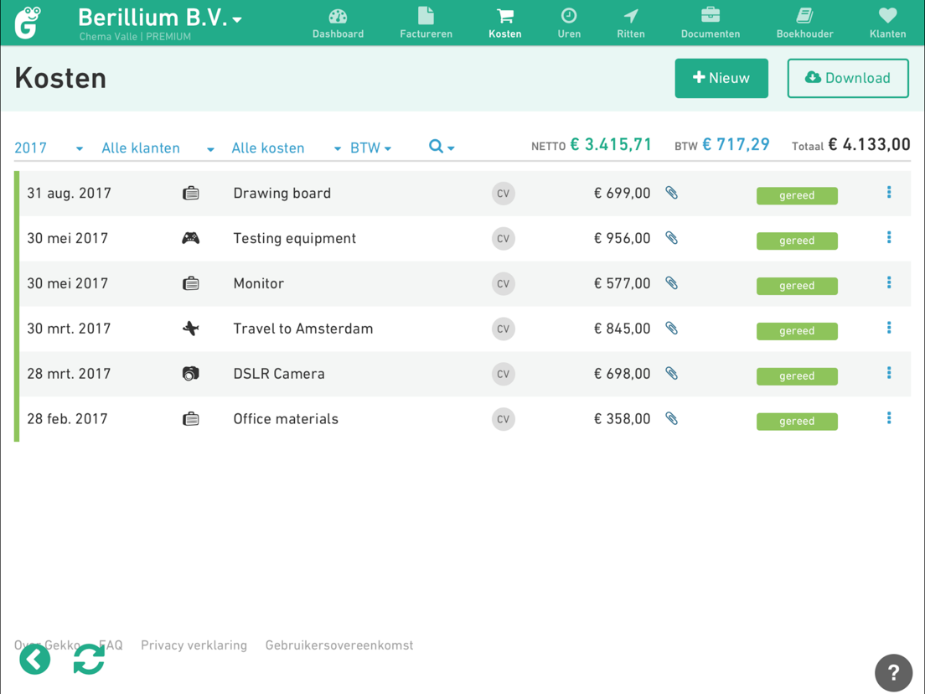Click gereed status badge for Drawing board
Screen dimensions: 925x694
797,195
